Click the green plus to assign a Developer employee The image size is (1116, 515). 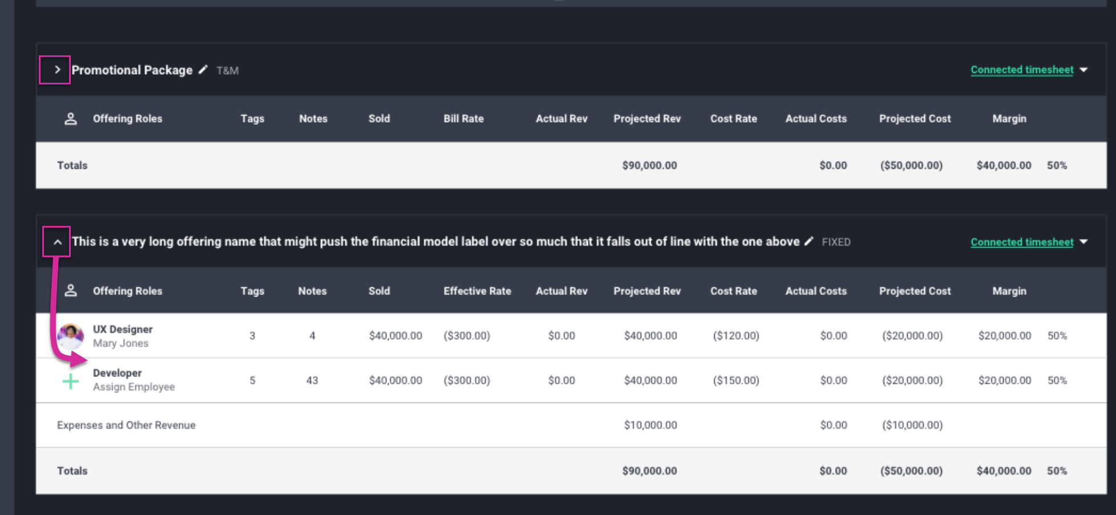[x=71, y=380]
